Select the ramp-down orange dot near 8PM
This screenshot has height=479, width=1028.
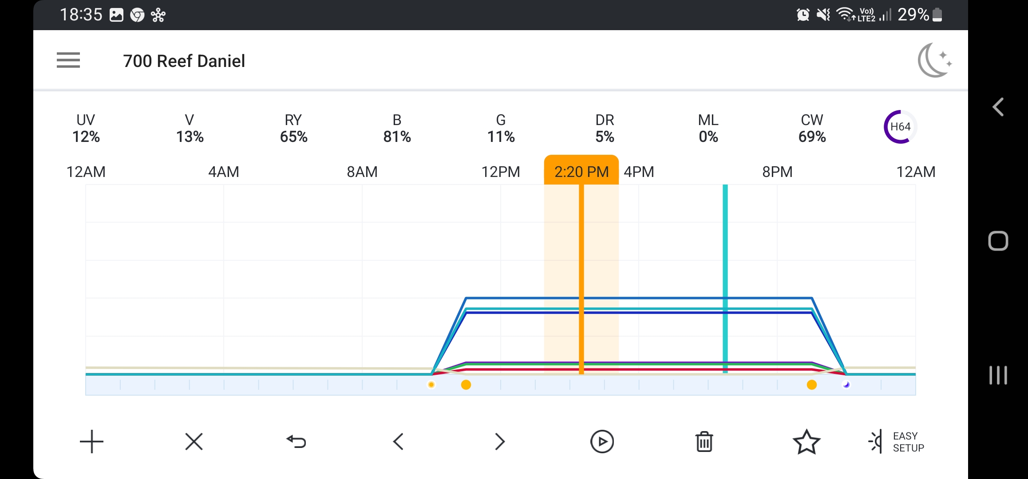pos(811,385)
